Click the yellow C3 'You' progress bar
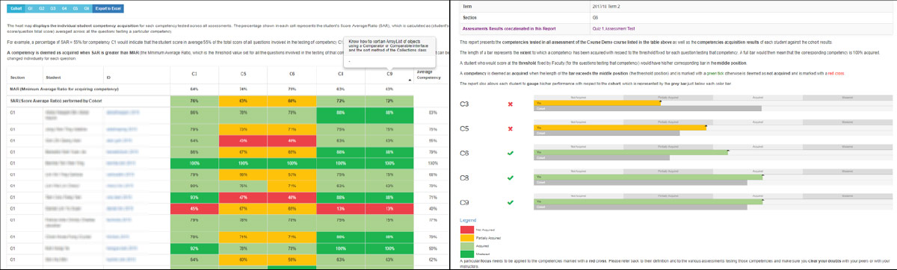This screenshot has width=897, height=270. [x=598, y=104]
